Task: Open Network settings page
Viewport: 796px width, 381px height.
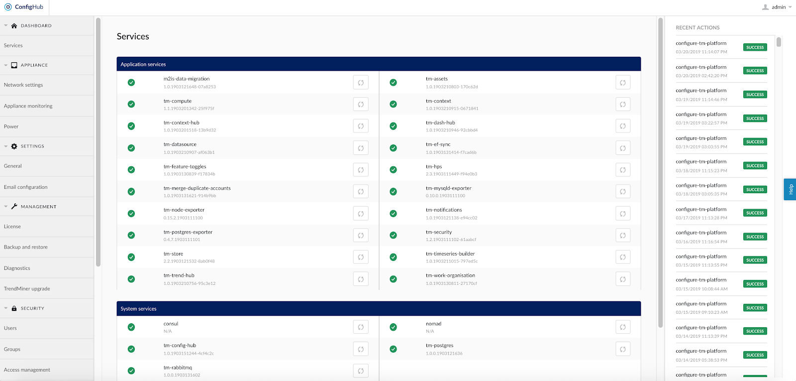Action: (x=47, y=85)
